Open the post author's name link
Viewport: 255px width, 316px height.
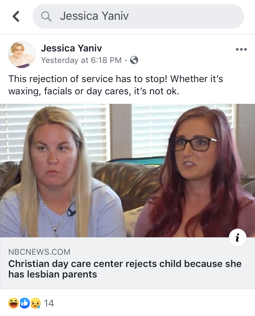[71, 48]
